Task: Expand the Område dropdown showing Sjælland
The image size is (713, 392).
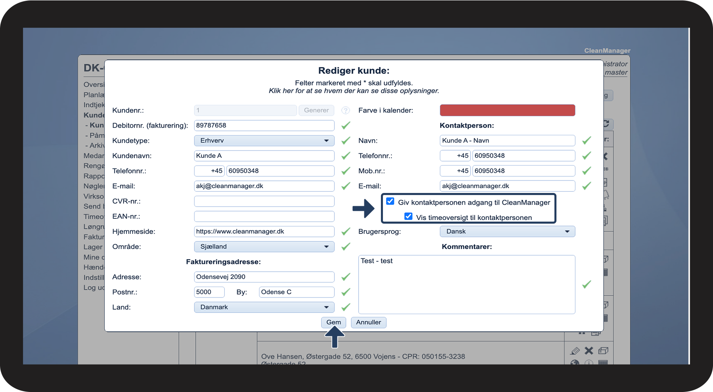Action: [264, 247]
